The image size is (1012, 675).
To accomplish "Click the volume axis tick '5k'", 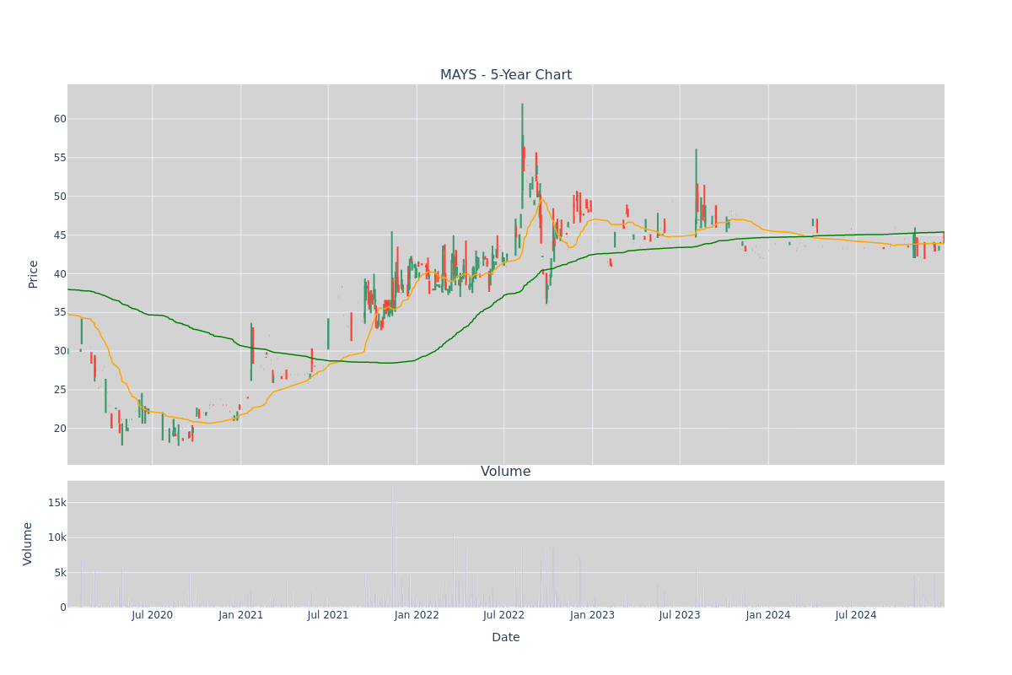I will (60, 573).
